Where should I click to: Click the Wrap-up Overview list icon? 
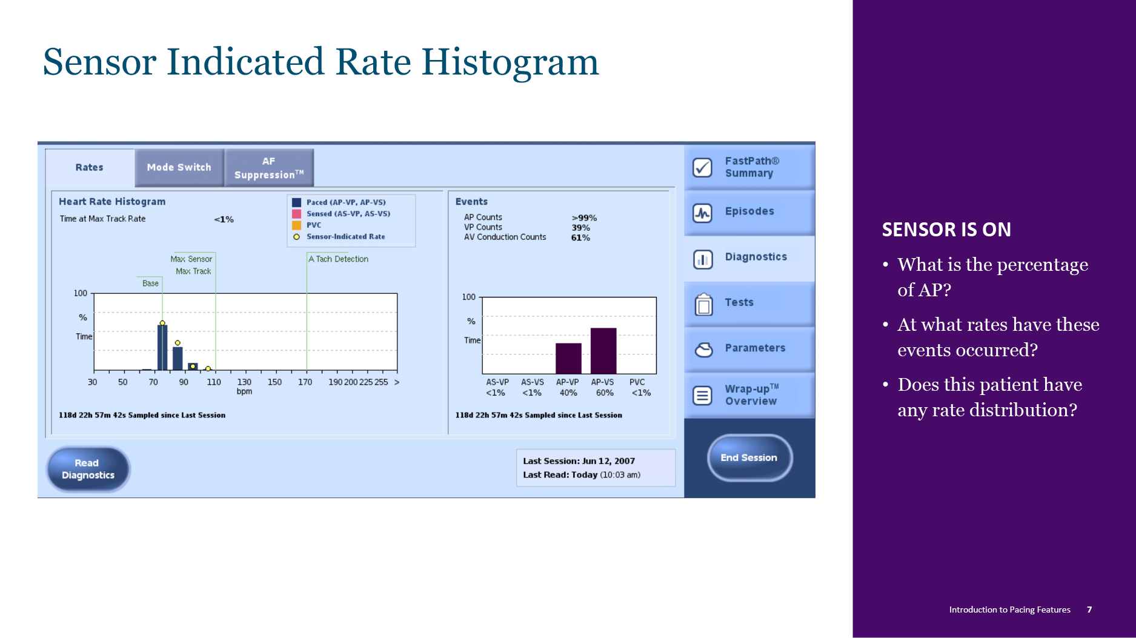pos(702,396)
